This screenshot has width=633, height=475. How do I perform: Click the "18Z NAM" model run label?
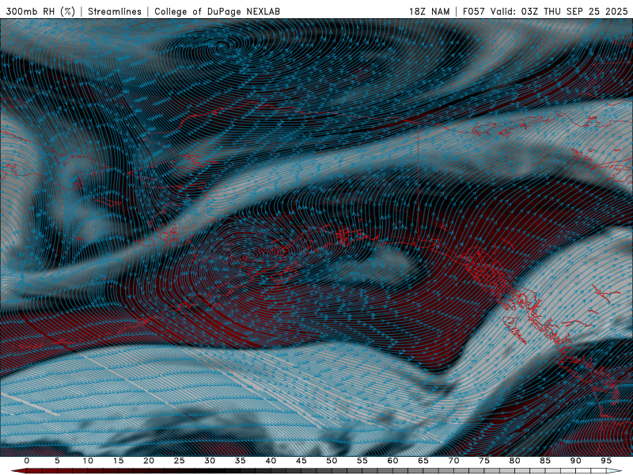[429, 11]
